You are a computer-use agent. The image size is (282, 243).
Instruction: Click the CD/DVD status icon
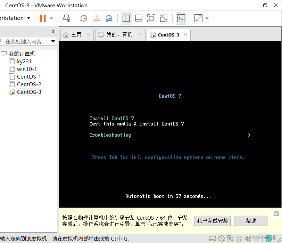coord(222,239)
